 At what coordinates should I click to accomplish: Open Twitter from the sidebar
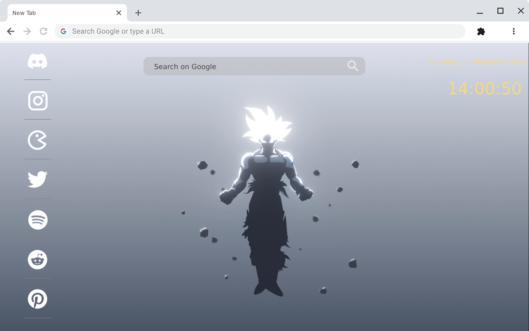tap(38, 179)
